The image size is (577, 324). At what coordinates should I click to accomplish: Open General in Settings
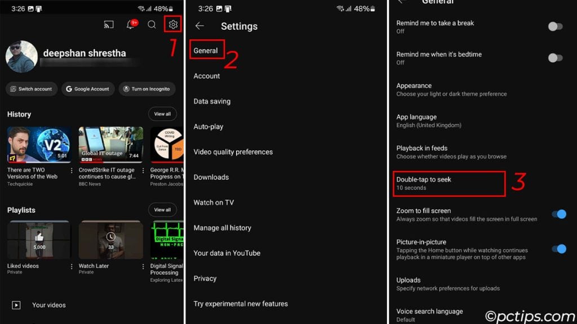pyautogui.click(x=206, y=51)
